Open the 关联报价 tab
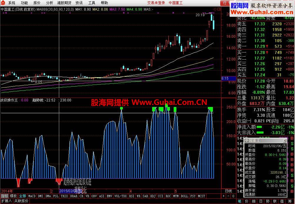 coord(21,201)
